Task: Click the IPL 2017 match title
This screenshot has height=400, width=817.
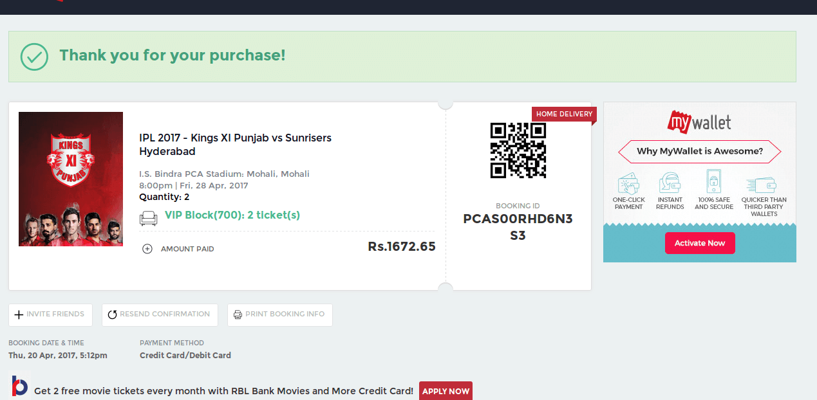Action: (x=235, y=145)
